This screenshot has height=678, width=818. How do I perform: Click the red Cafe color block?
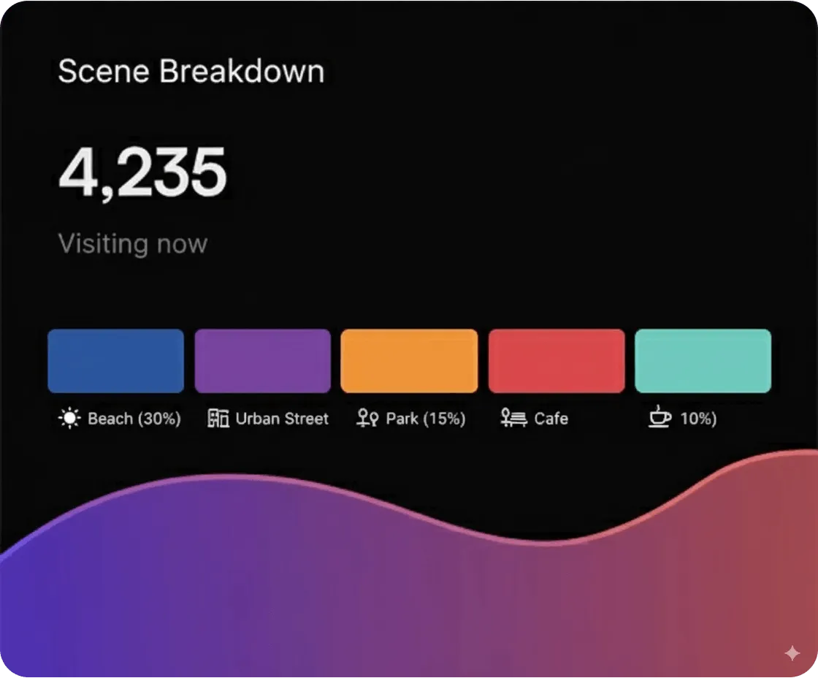(557, 360)
